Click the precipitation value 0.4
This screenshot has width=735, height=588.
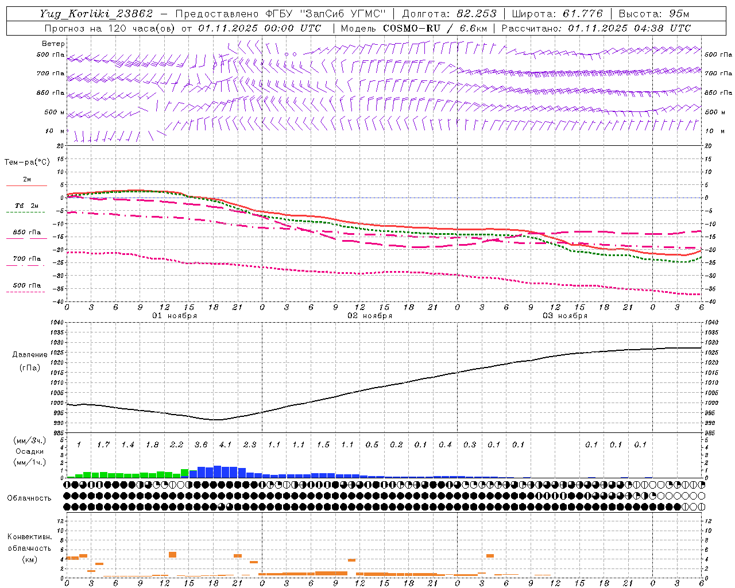click(x=445, y=444)
